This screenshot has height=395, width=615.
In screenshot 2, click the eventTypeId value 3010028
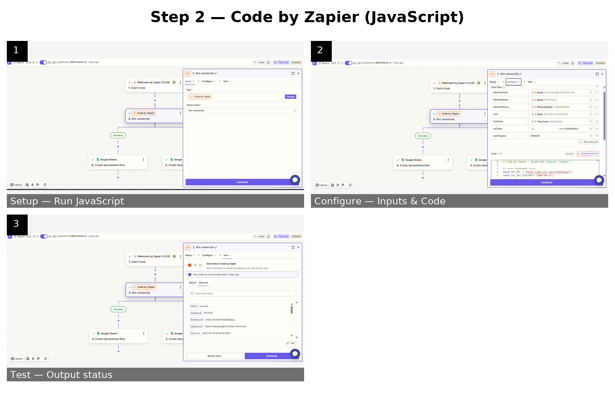coord(535,136)
